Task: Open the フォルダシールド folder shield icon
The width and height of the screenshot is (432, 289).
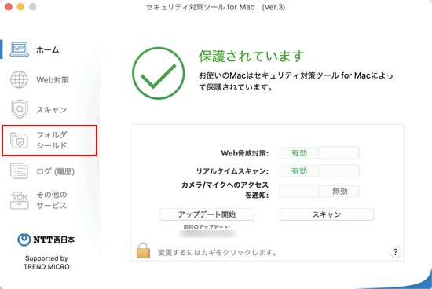Action: click(19, 141)
